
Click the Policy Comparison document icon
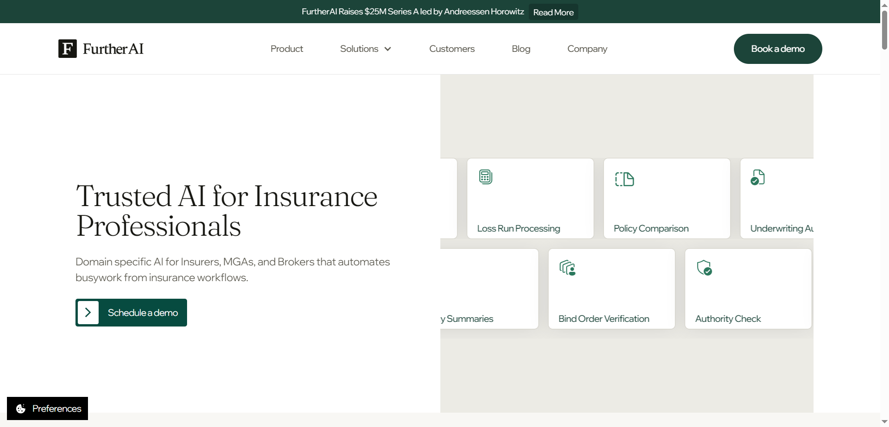pyautogui.click(x=624, y=179)
